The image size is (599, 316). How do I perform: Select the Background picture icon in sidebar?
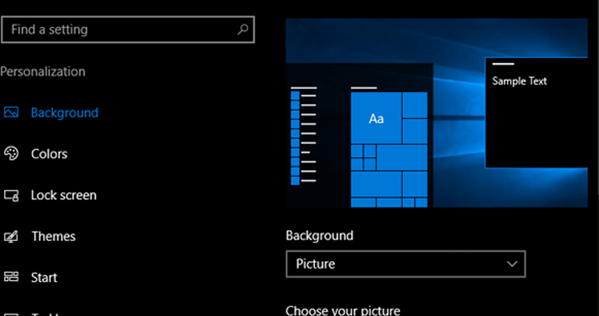point(11,112)
